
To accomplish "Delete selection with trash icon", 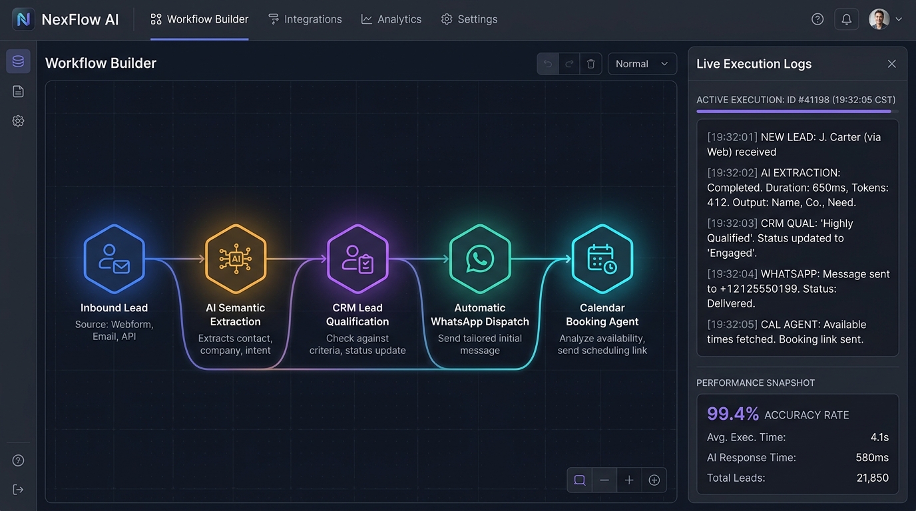I will pyautogui.click(x=591, y=64).
